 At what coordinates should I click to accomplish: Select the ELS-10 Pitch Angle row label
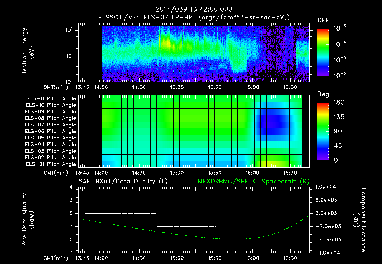click(x=51, y=105)
